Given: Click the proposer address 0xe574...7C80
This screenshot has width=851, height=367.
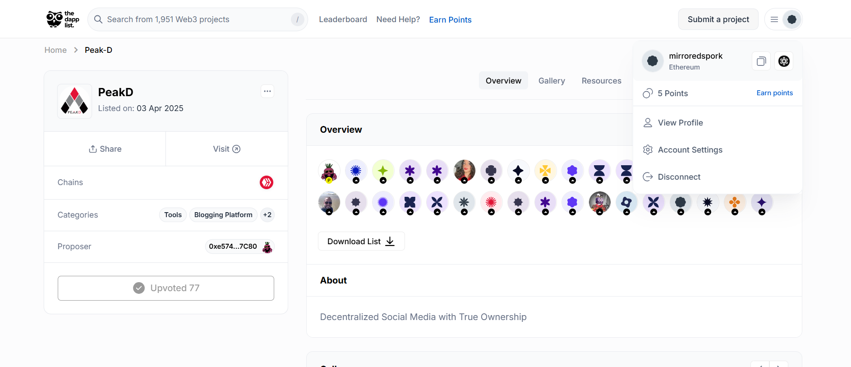Looking at the screenshot, I should (233, 246).
